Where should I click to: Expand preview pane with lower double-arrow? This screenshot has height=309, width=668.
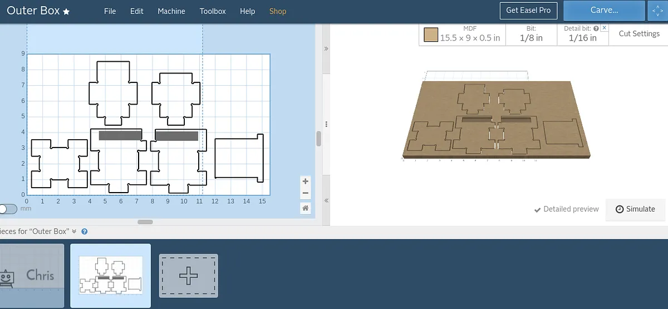326,200
